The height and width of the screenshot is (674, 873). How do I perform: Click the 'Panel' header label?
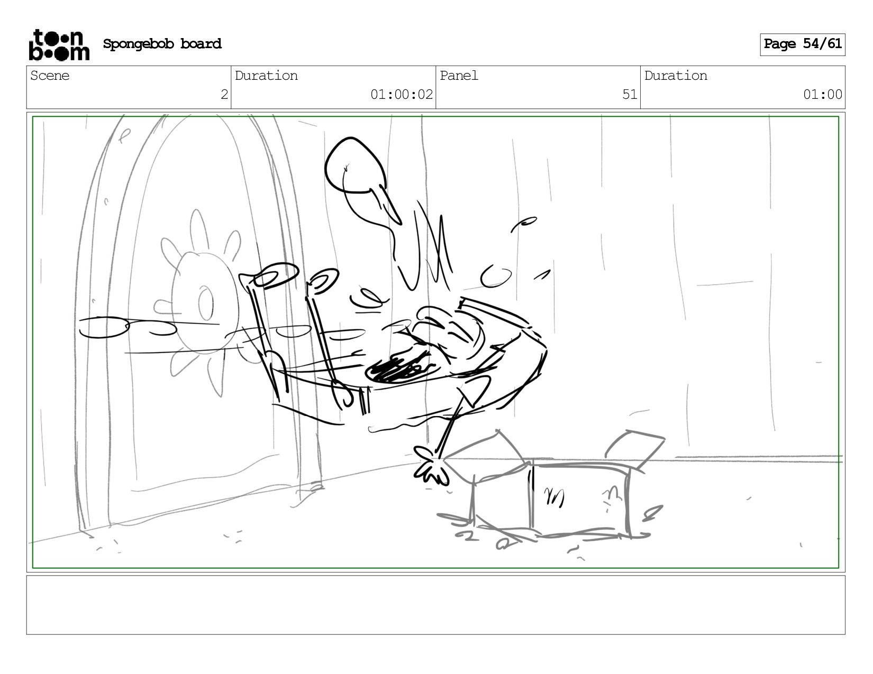pyautogui.click(x=459, y=76)
